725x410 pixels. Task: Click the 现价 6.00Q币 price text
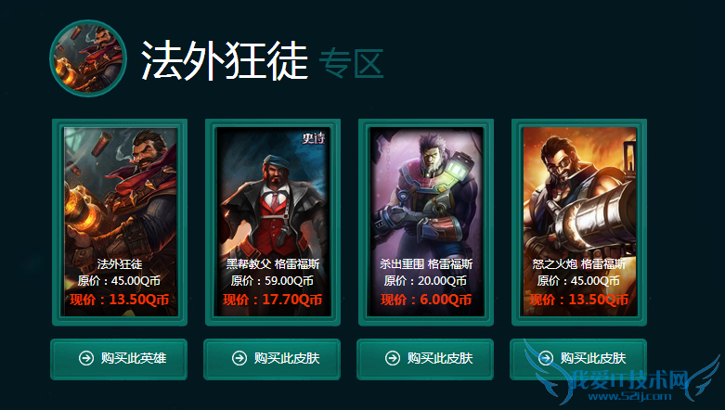(426, 300)
